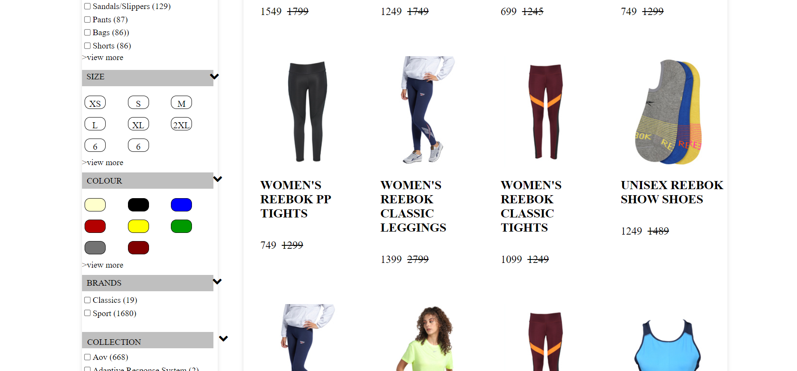Image resolution: width=797 pixels, height=371 pixels.
Task: Select the Classics (19) brand checkbox
Action: click(88, 300)
